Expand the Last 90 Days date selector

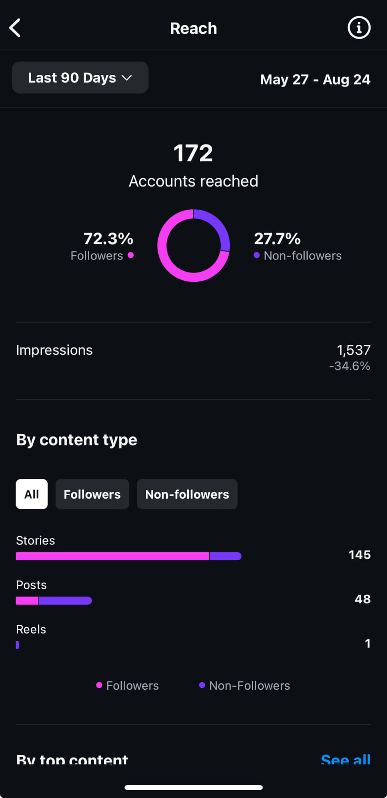80,78
